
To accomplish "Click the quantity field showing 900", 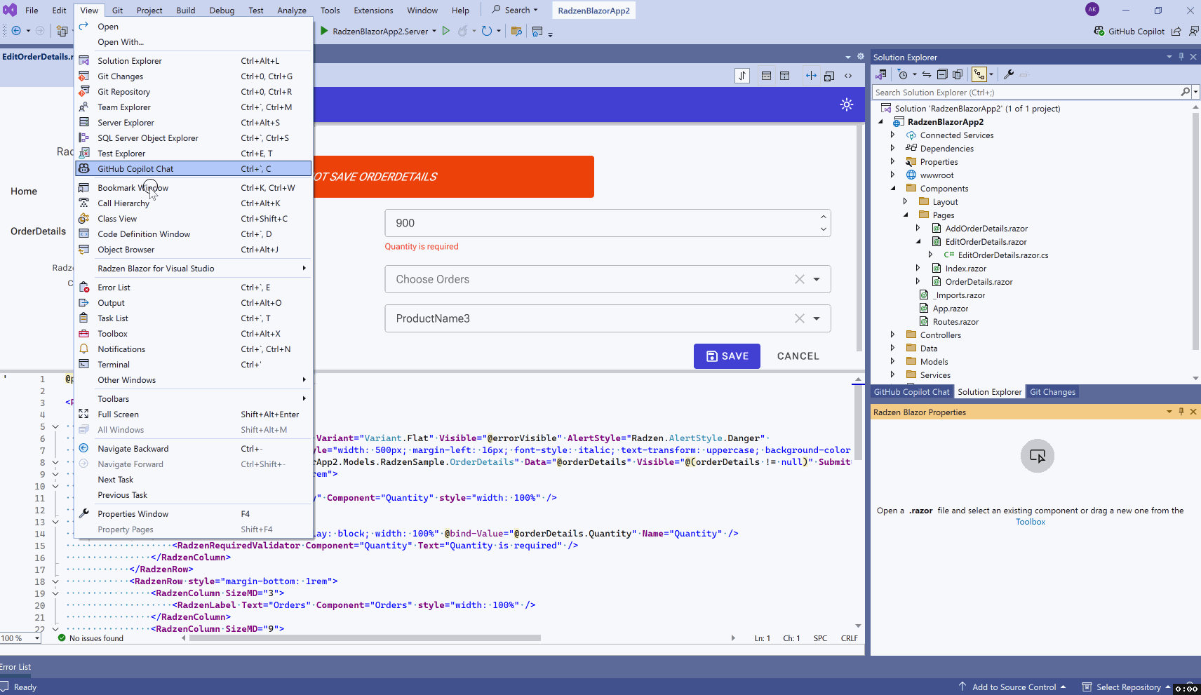I will click(x=608, y=223).
